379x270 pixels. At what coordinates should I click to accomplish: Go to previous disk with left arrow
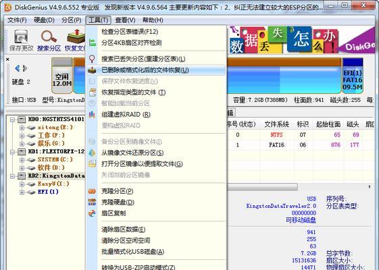pos(17,68)
